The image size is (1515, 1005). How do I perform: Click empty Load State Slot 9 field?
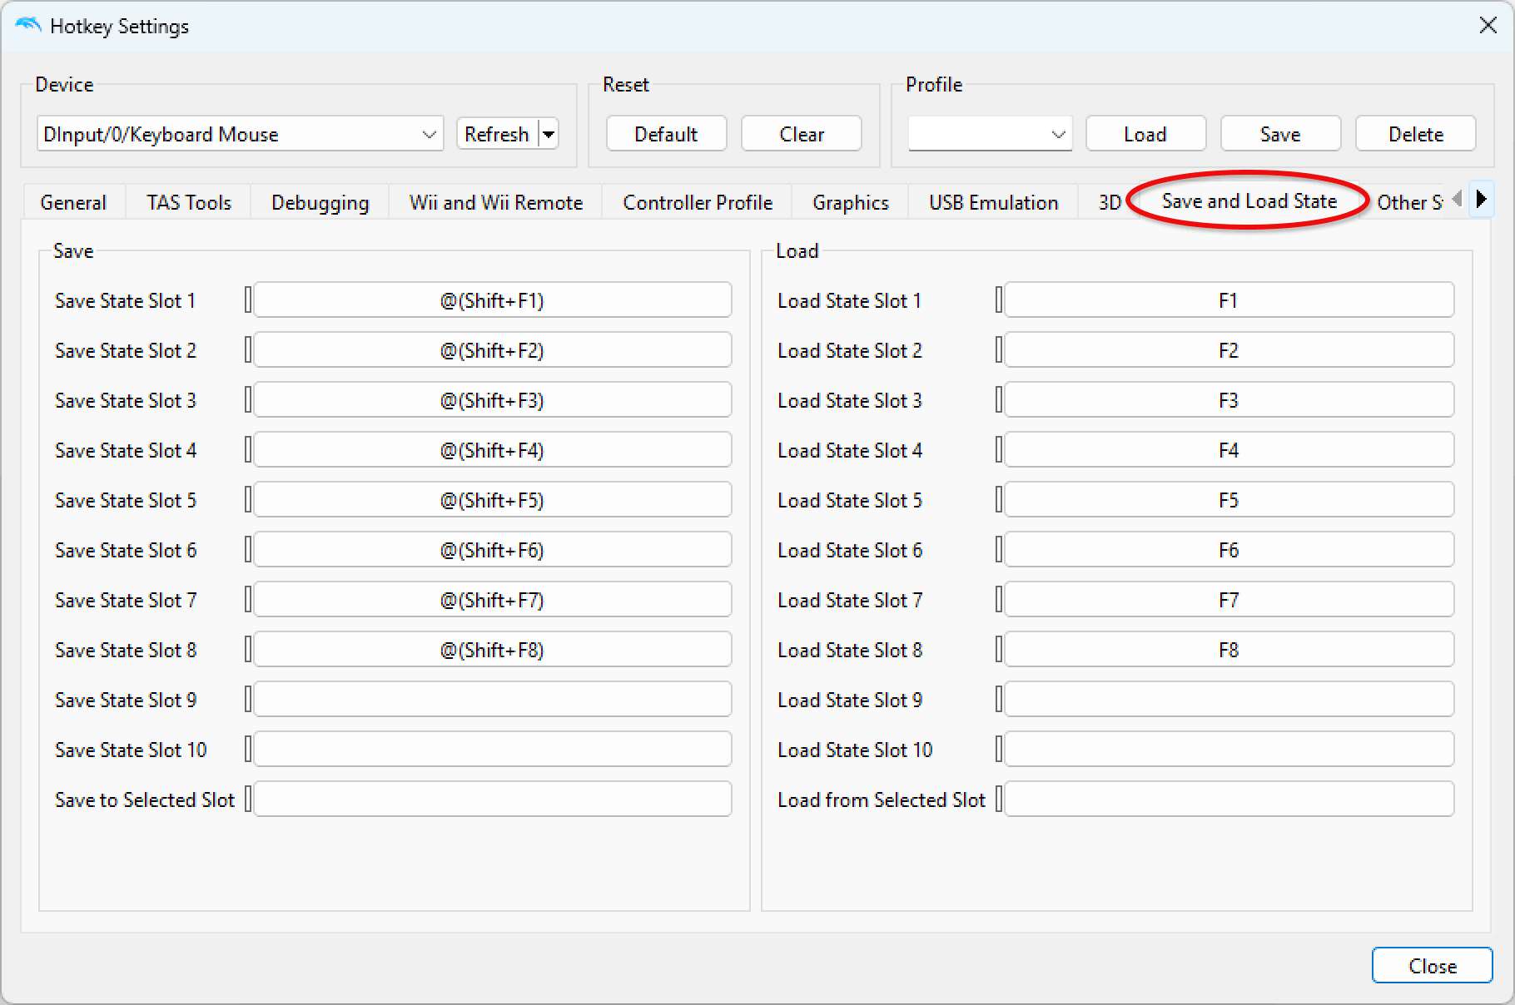pyautogui.click(x=1229, y=700)
